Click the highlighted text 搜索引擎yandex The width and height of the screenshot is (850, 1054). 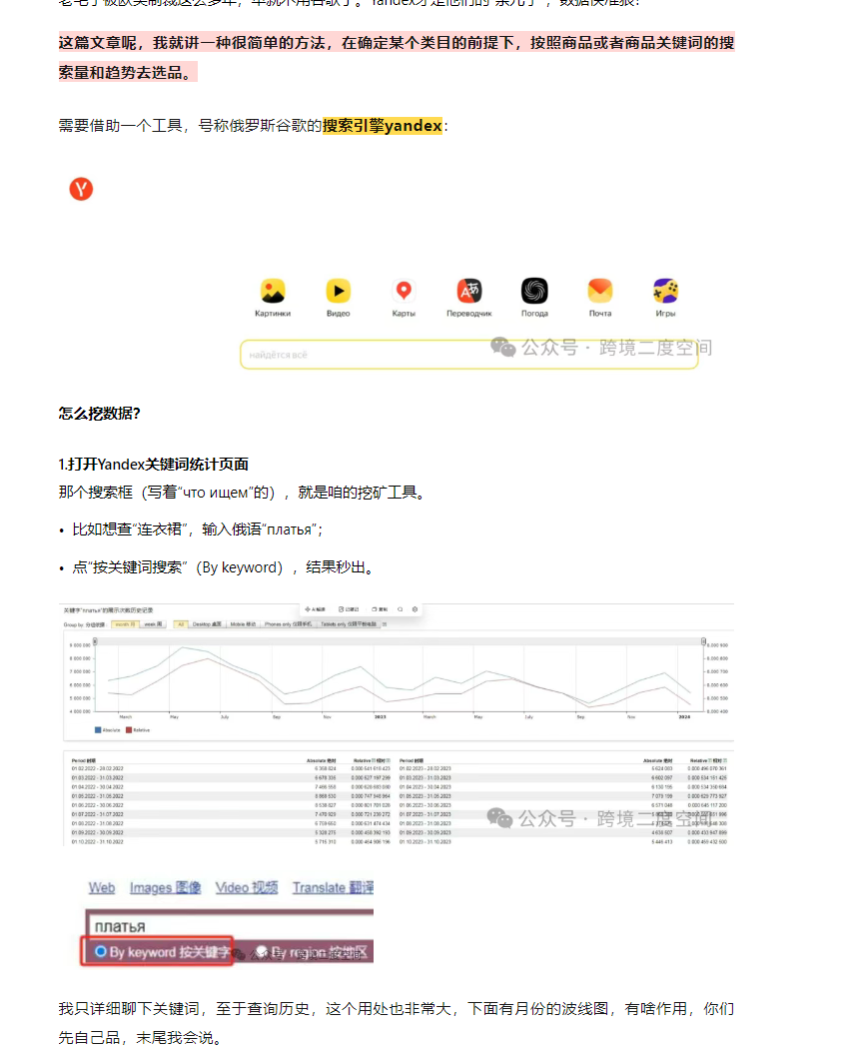tap(383, 126)
